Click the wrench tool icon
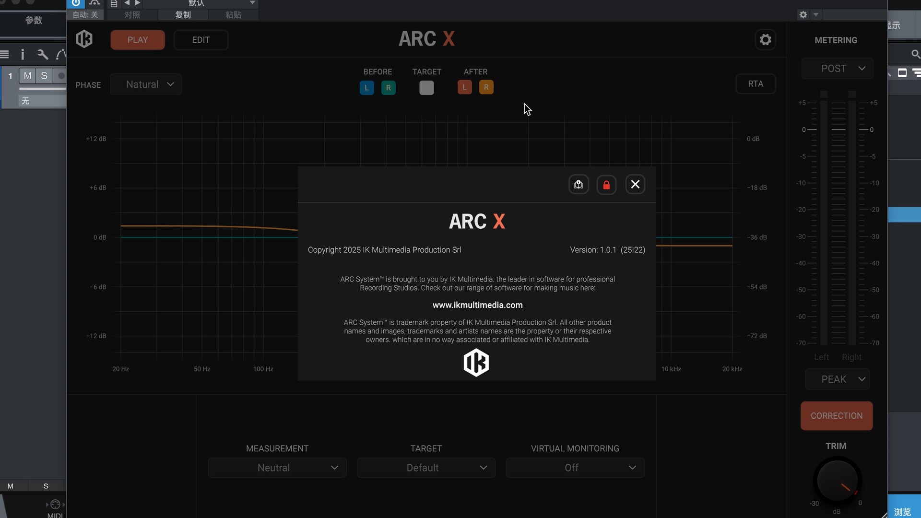The image size is (921, 518). click(x=43, y=54)
